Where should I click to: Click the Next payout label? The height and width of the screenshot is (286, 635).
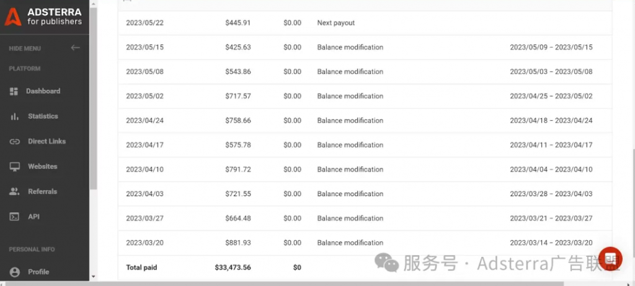335,23
